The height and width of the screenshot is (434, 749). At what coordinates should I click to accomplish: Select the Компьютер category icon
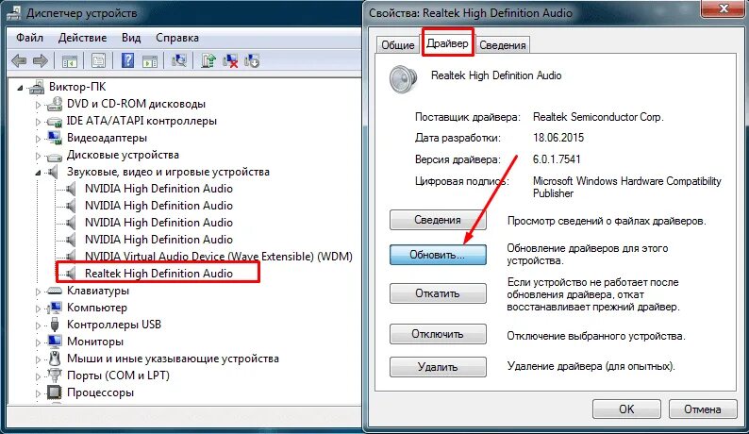click(x=55, y=308)
